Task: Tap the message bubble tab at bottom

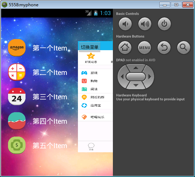Action: click(x=91, y=146)
